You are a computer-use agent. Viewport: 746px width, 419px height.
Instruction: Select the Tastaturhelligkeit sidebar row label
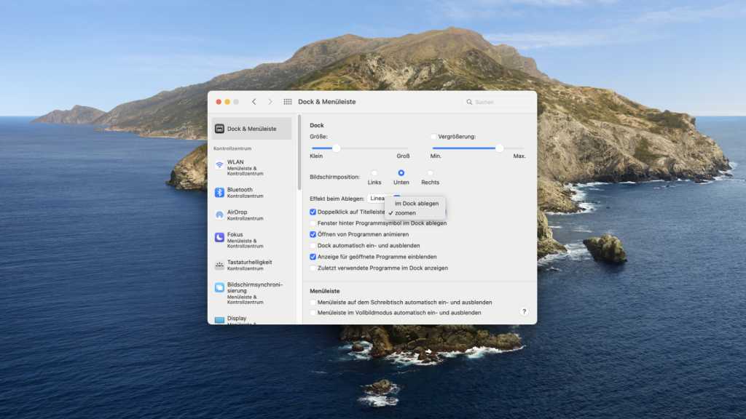249,262
